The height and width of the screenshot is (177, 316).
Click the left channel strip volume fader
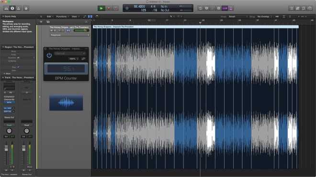(6, 148)
